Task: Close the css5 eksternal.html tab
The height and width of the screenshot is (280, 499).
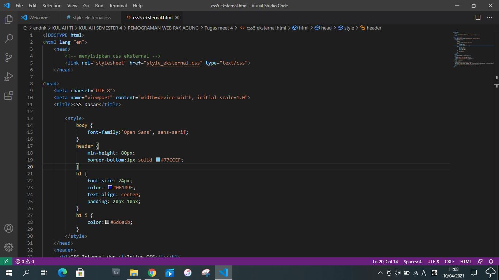Action: click(x=177, y=17)
